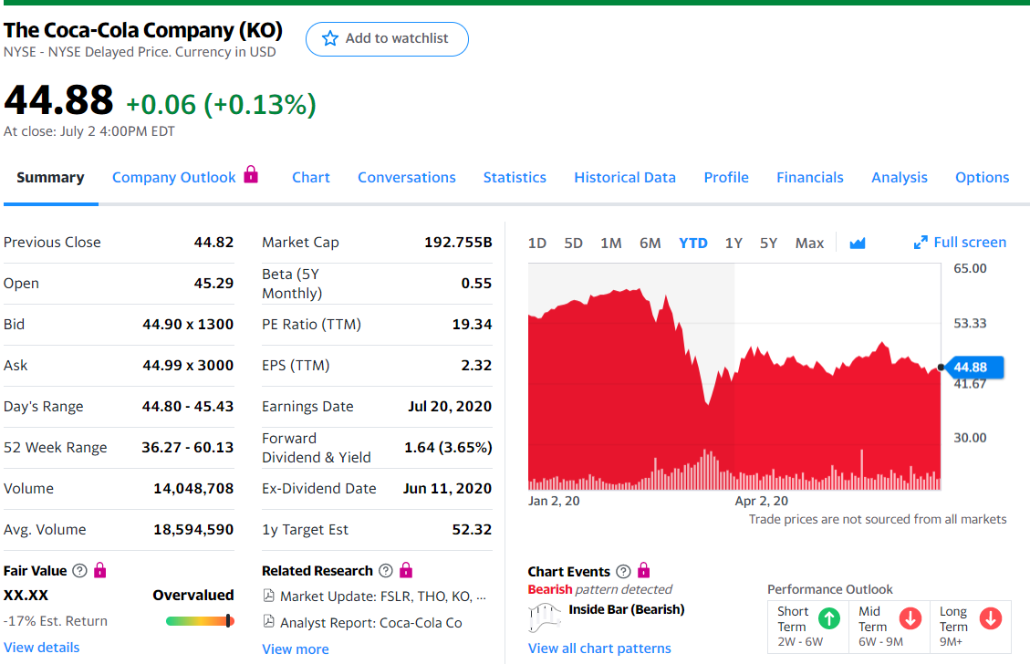The image size is (1030, 664).
Task: Switch to the Financials tab
Action: [x=809, y=177]
